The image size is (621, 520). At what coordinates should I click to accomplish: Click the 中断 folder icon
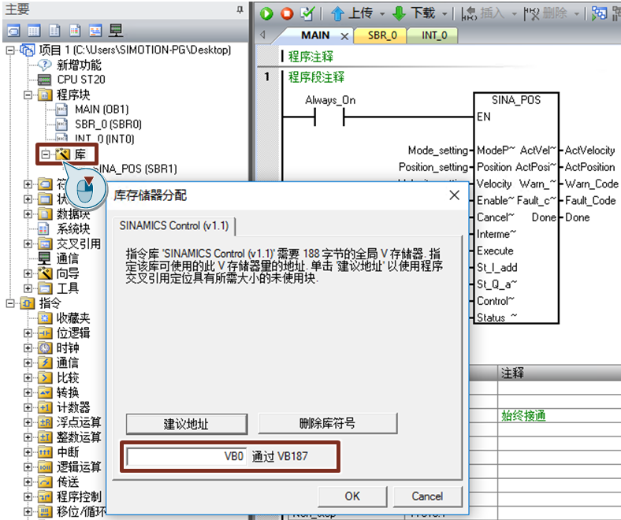45,452
